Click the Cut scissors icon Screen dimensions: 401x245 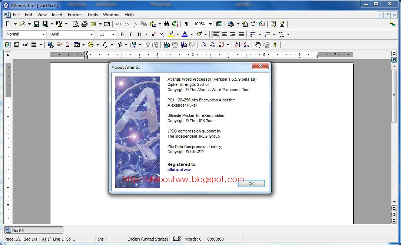[x=135, y=24]
